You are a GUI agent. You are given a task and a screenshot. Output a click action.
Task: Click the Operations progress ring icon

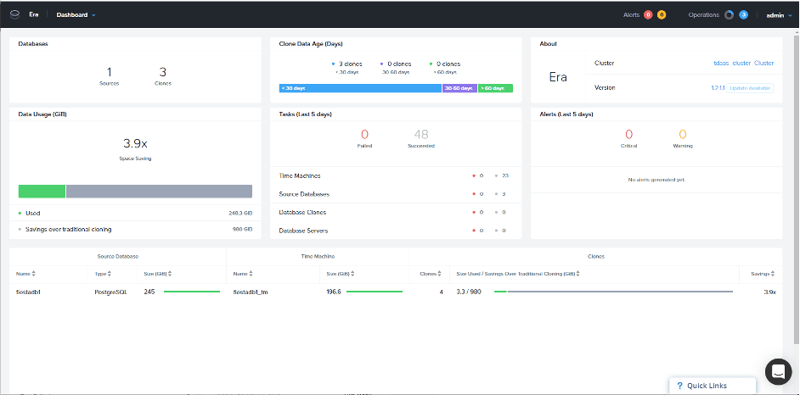click(729, 15)
